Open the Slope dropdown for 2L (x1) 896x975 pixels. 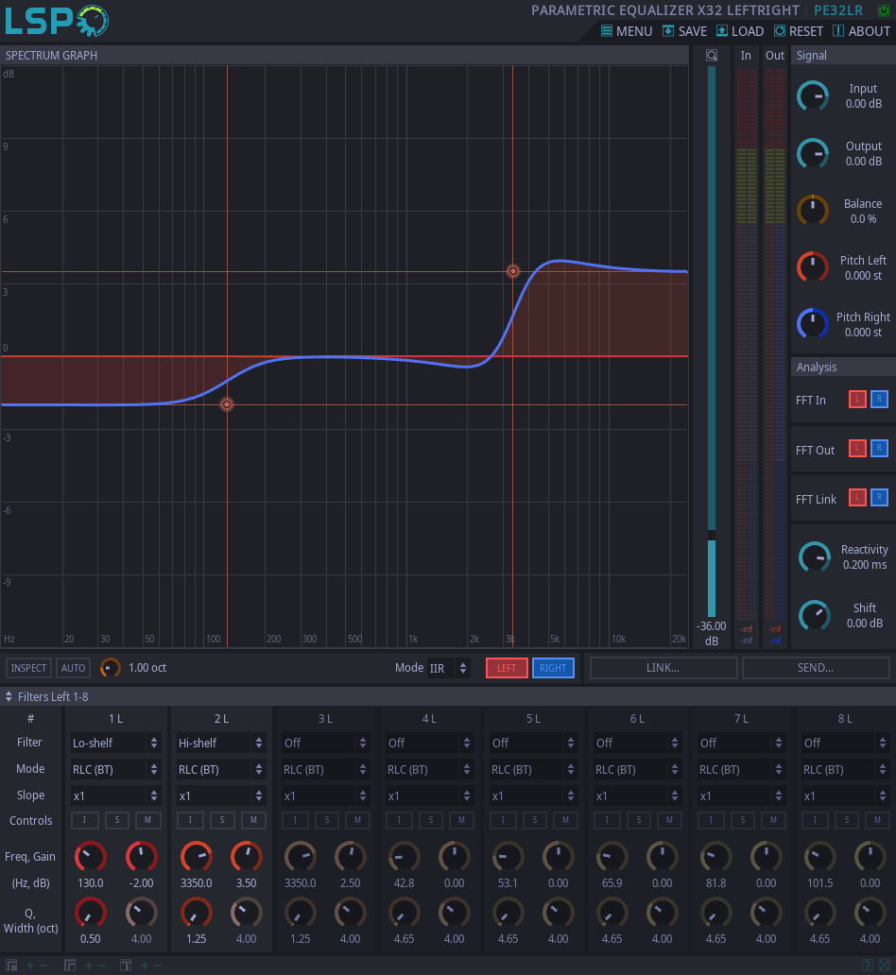point(221,795)
